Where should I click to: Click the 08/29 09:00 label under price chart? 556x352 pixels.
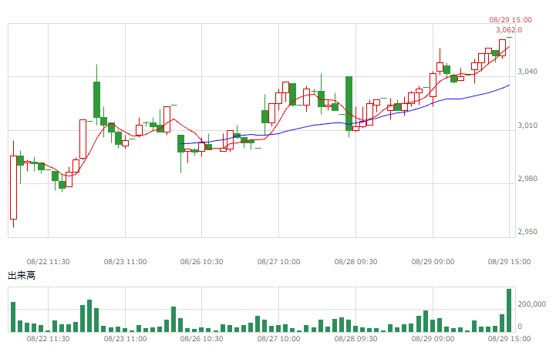tap(433, 262)
